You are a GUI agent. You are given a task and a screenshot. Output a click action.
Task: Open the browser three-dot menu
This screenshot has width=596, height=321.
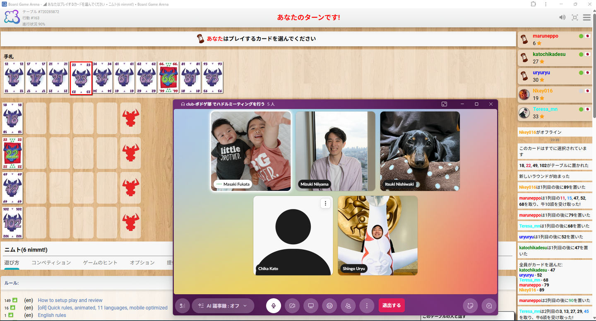tap(546, 4)
